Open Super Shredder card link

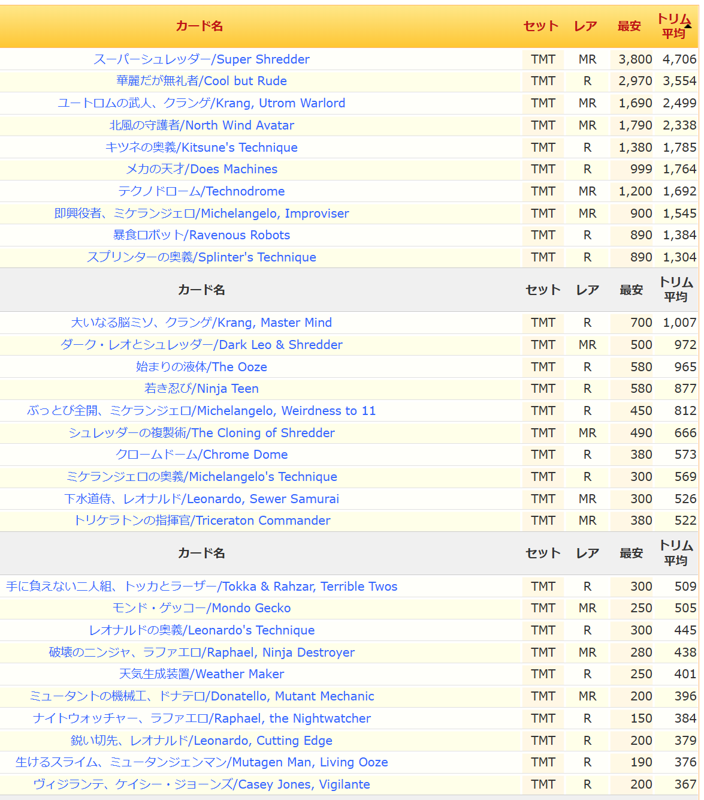201,59
